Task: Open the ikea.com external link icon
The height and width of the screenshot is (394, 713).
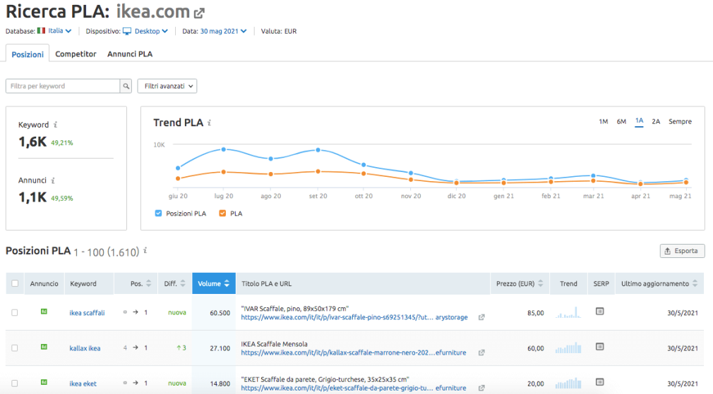Action: click(199, 13)
